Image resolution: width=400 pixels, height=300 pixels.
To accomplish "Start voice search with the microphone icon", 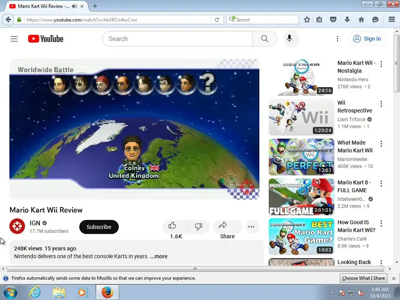I will pos(289,39).
